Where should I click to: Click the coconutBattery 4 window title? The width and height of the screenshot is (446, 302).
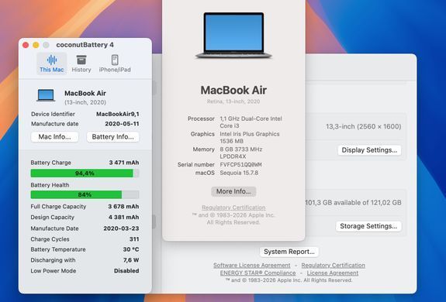[85, 45]
